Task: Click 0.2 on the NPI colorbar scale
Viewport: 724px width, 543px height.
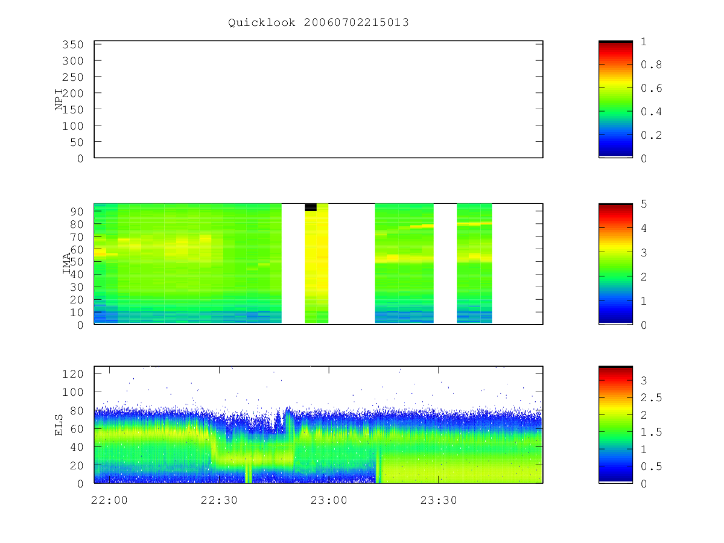Action: click(650, 135)
